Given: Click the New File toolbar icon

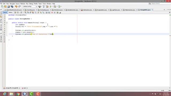Looking at the screenshot, I should (2, 6).
